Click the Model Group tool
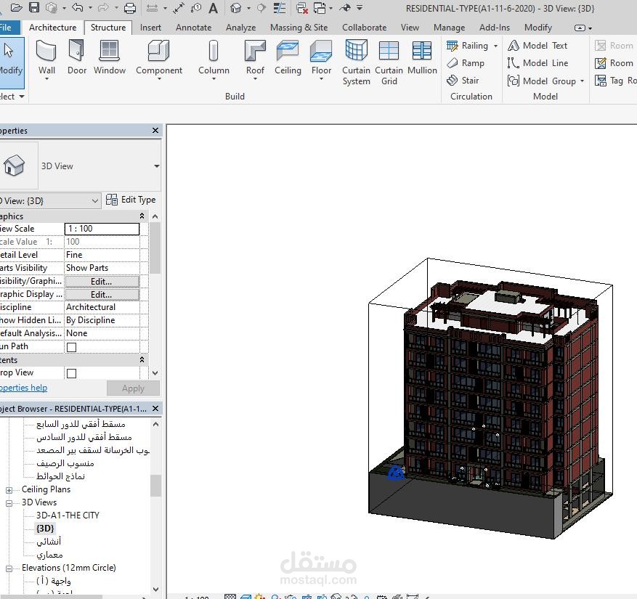637x599 pixels. point(542,81)
